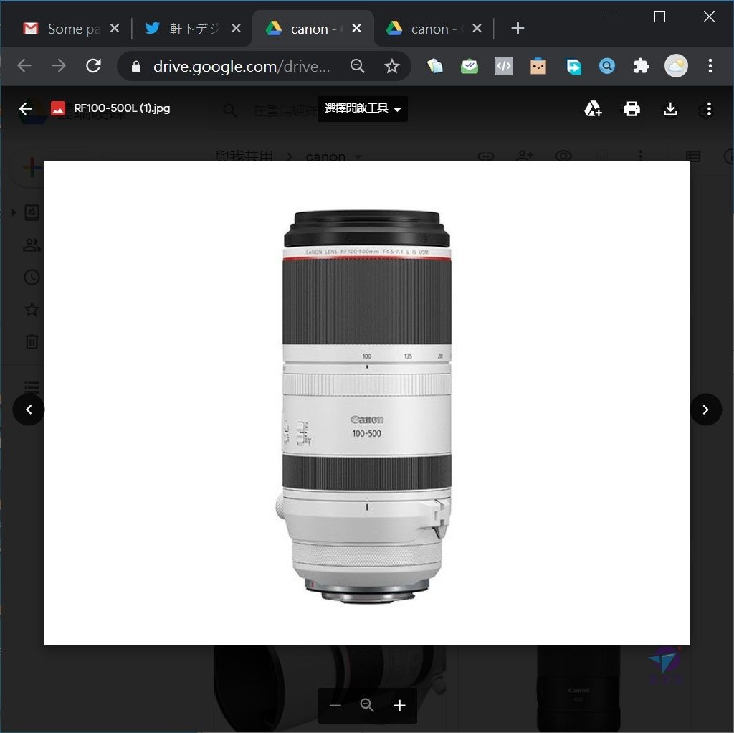Reset zoom with the magnifier button
The image size is (734, 733).
[367, 705]
